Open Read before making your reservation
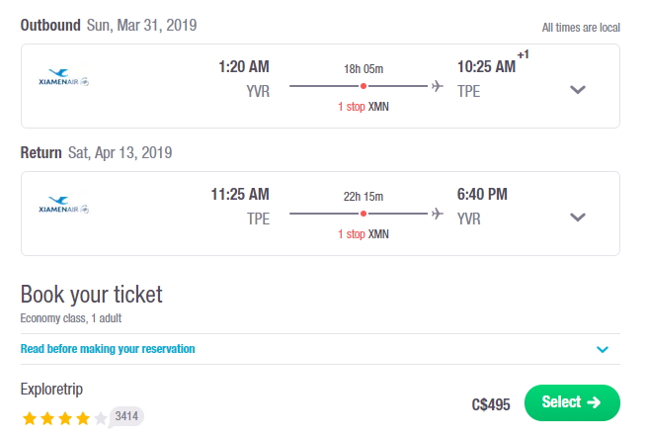This screenshot has width=647, height=439. click(x=108, y=349)
